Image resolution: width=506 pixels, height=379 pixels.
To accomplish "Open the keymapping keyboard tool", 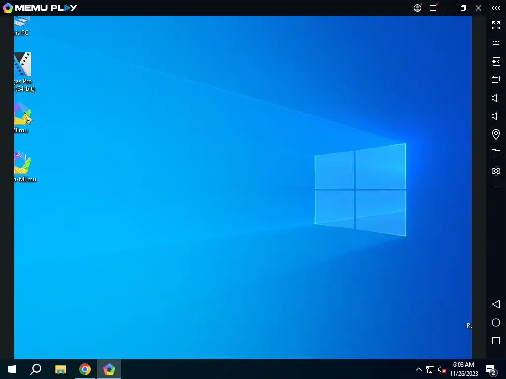I will click(x=496, y=43).
